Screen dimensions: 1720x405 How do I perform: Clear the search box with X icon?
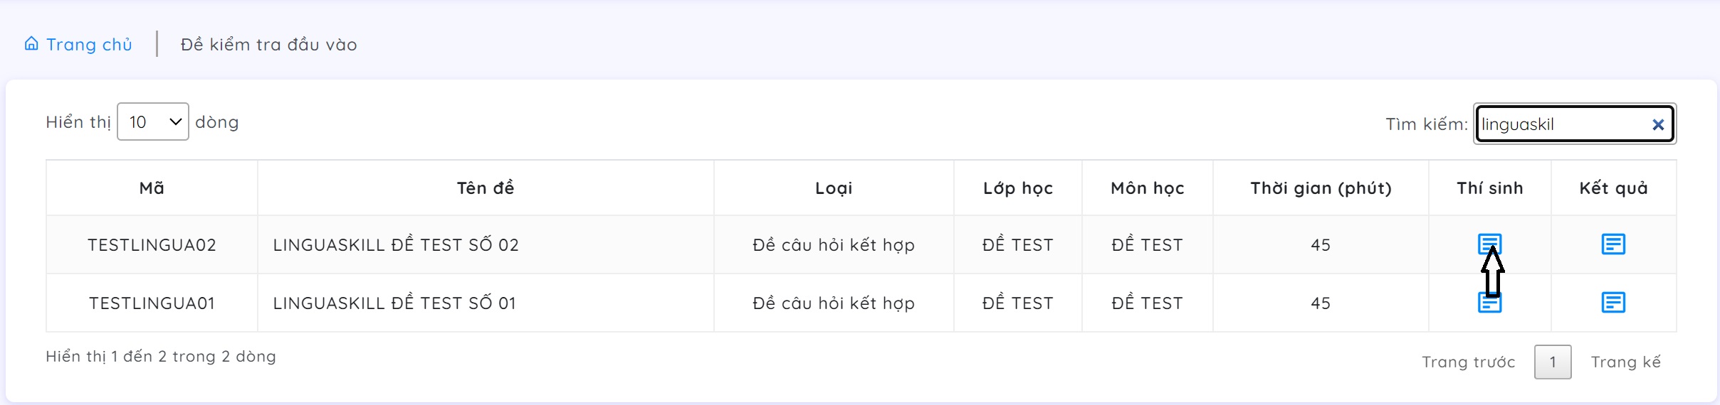pyautogui.click(x=1658, y=125)
